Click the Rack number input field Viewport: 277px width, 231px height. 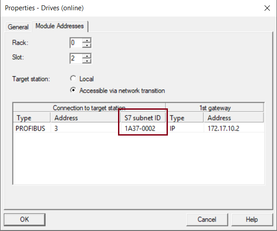[76, 43]
